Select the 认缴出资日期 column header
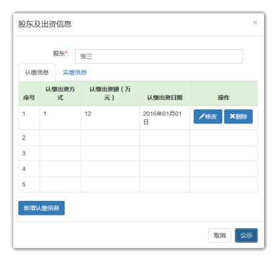Image resolution: width=278 pixels, height=262 pixels. point(165,94)
